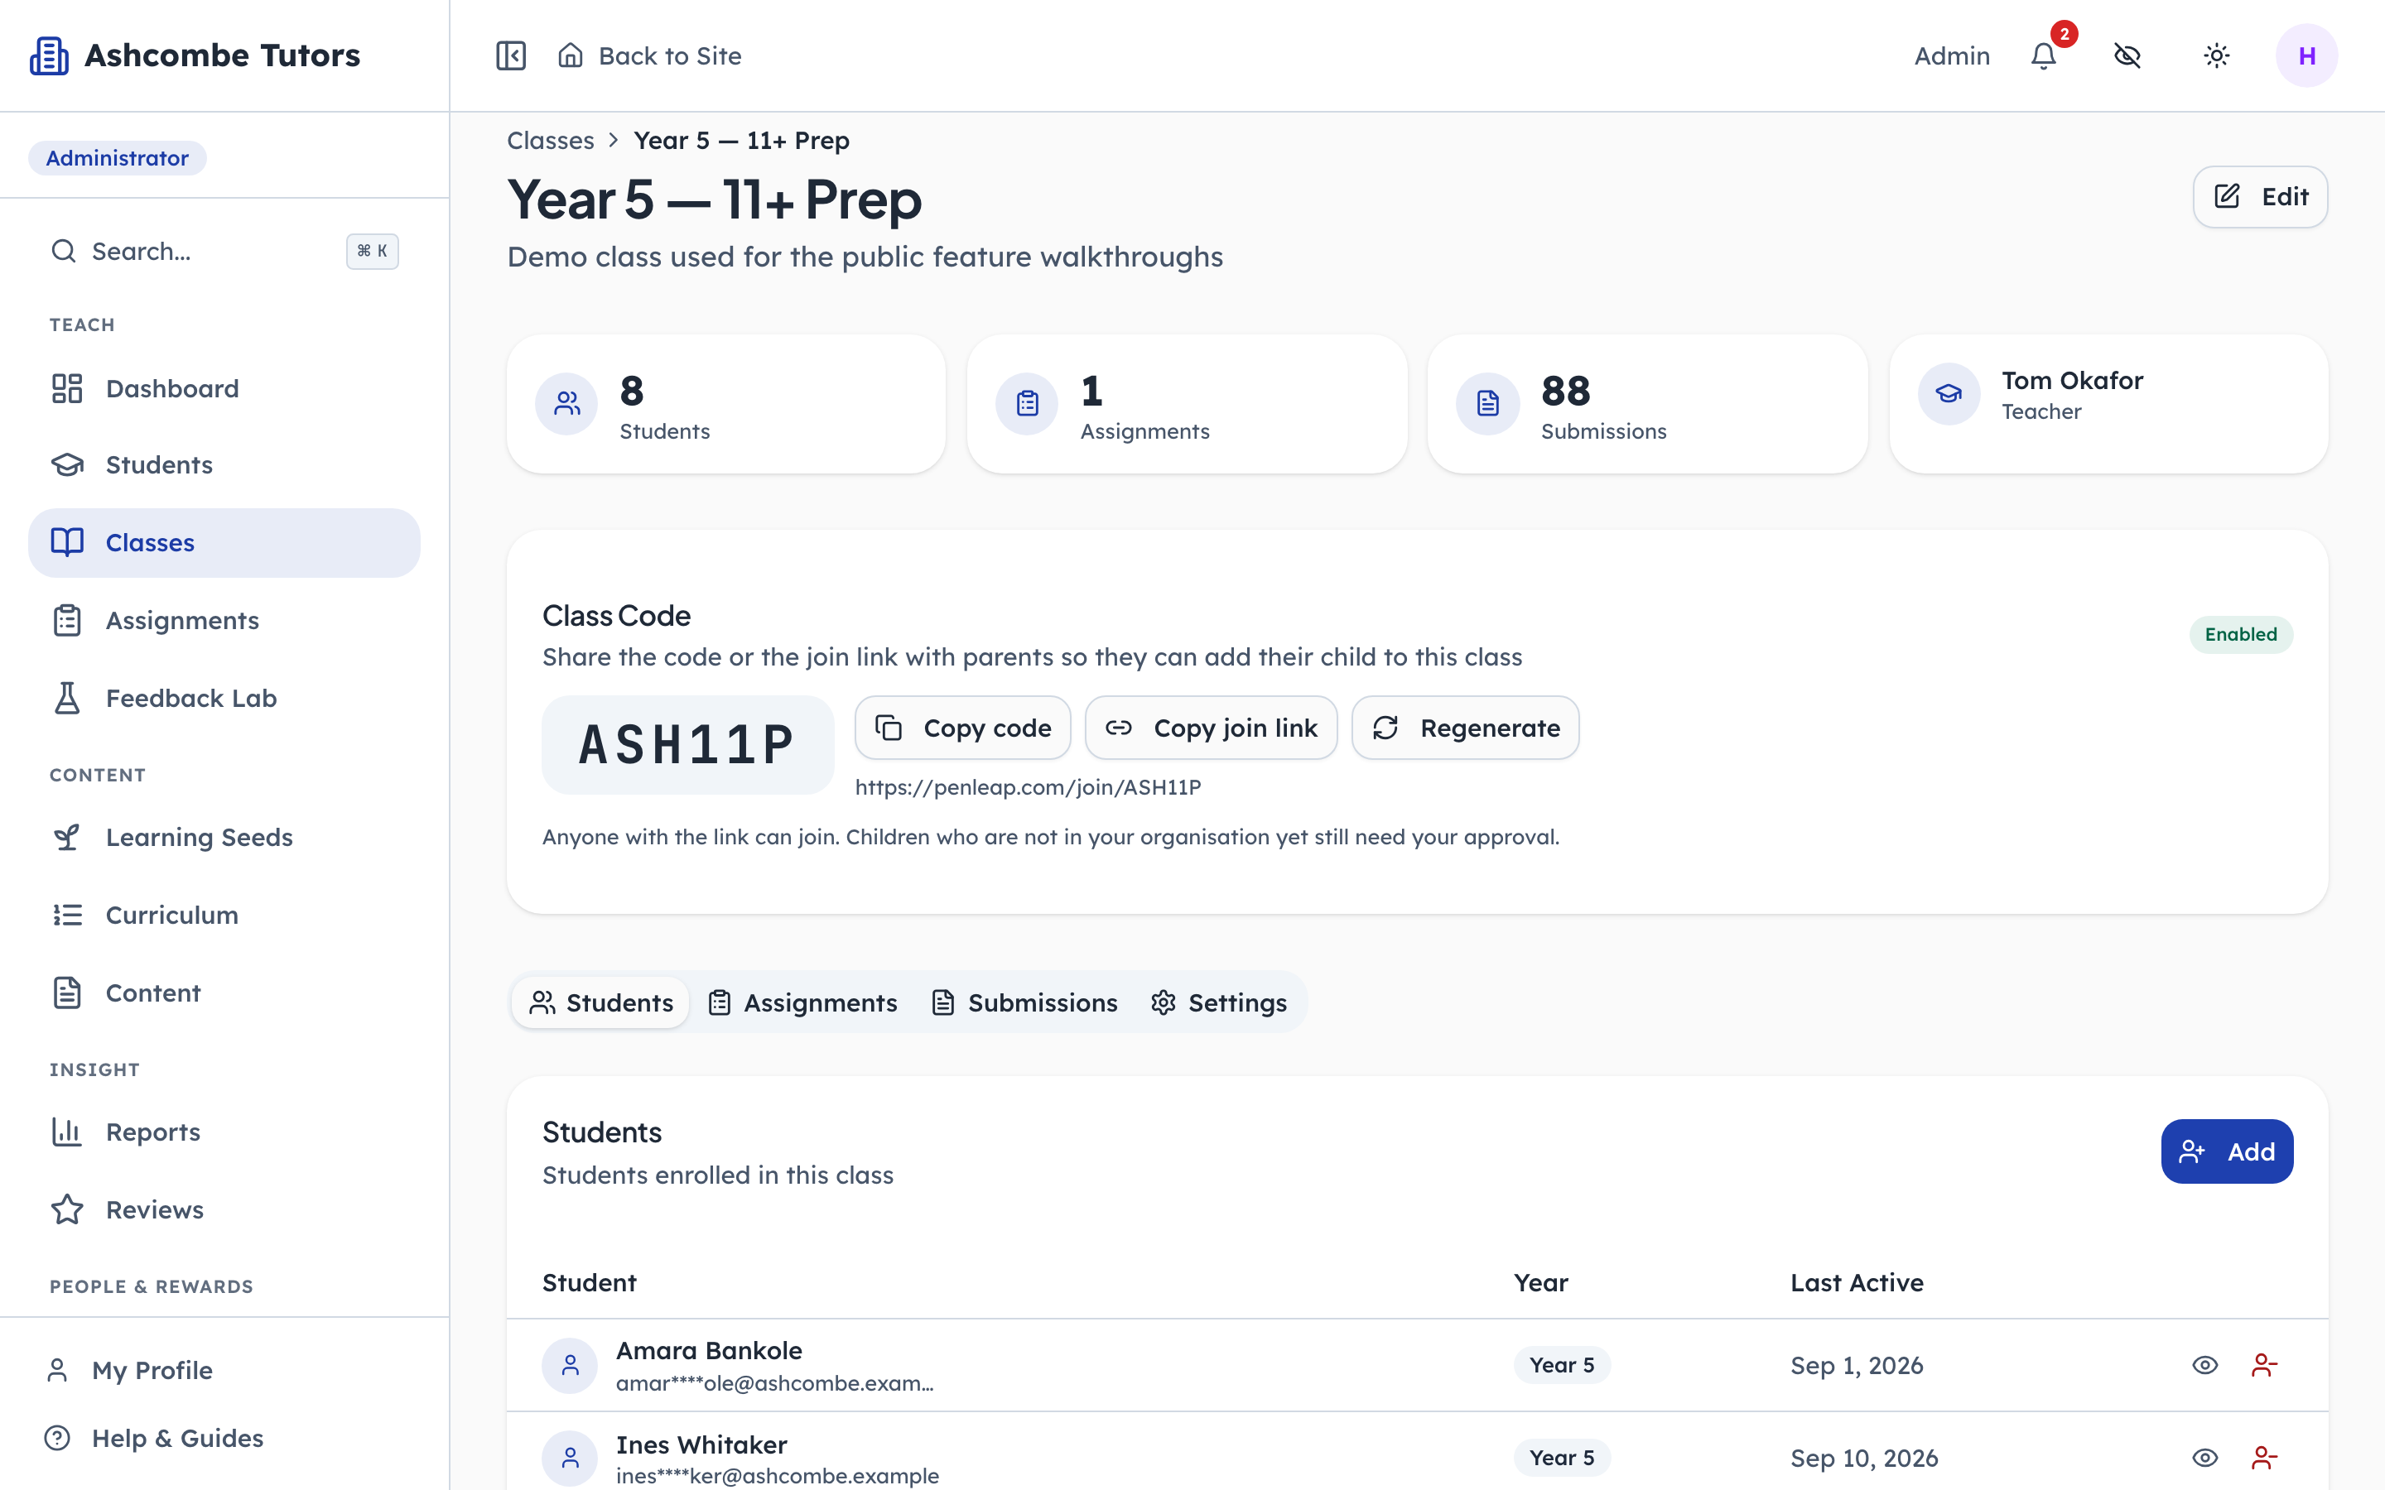Image resolution: width=2385 pixels, height=1490 pixels.
Task: Toggle privacy mode eye-off icon
Action: [x=2127, y=55]
